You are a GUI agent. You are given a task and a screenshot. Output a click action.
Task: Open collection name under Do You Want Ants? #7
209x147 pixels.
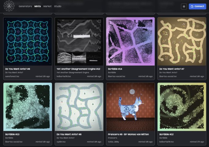(168, 73)
